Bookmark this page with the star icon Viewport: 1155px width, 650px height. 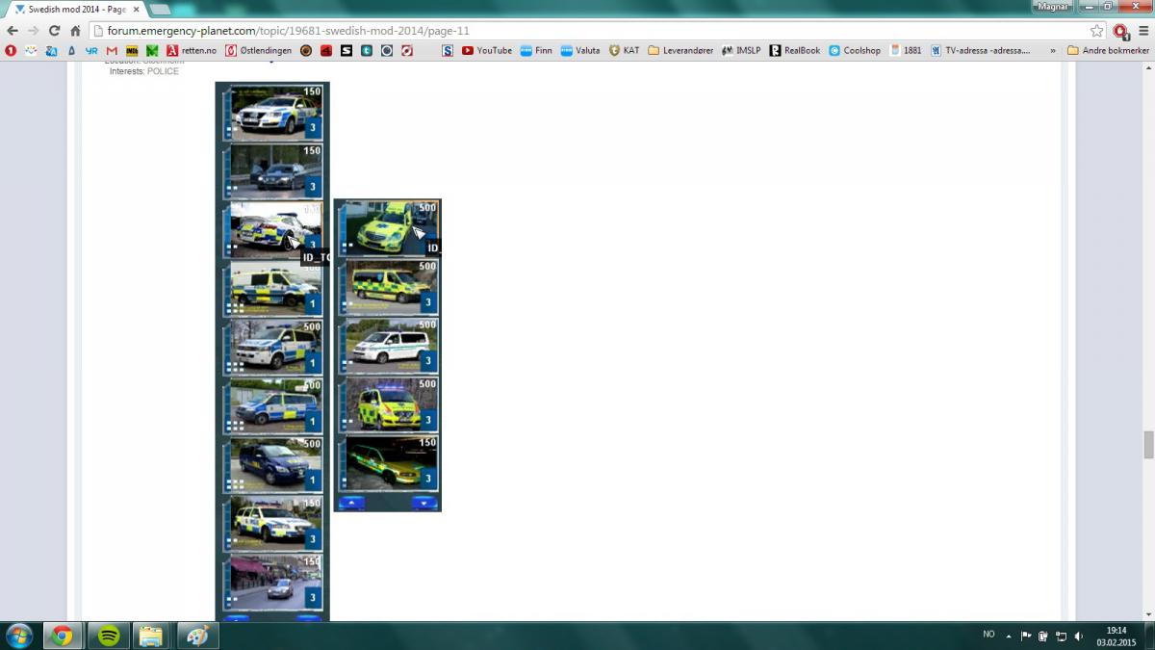tap(1096, 31)
